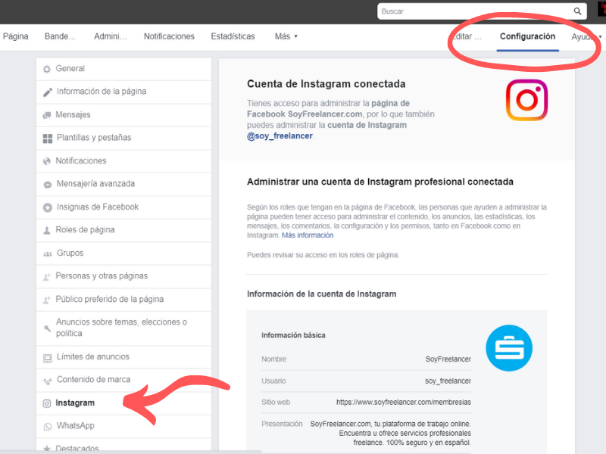The height and width of the screenshot is (454, 606).
Task: Click the Notificaciones globe icon
Action: [47, 161]
